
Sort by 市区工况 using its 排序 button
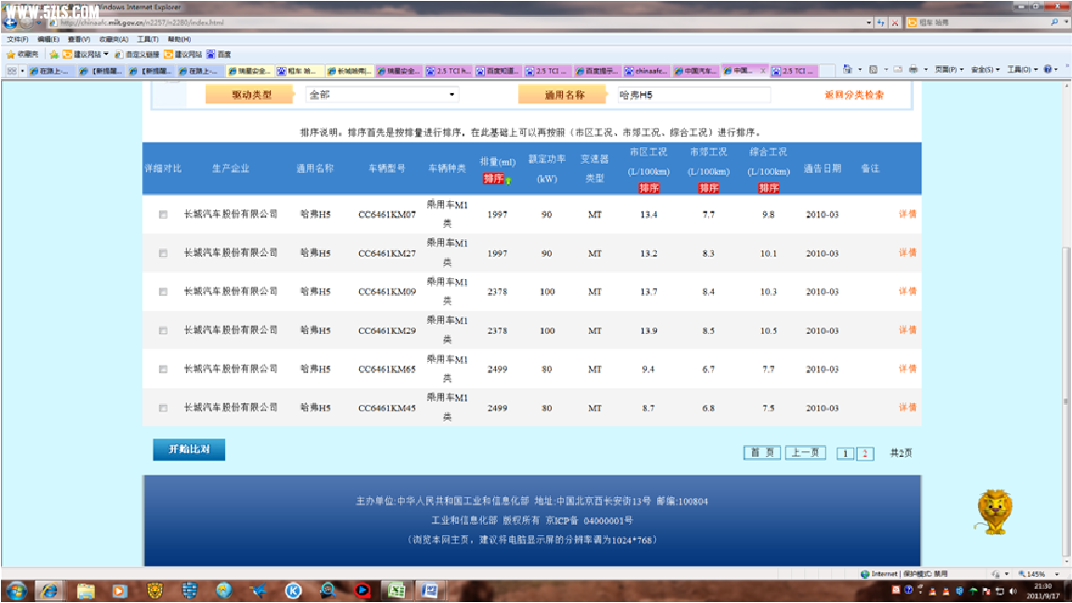[648, 188]
